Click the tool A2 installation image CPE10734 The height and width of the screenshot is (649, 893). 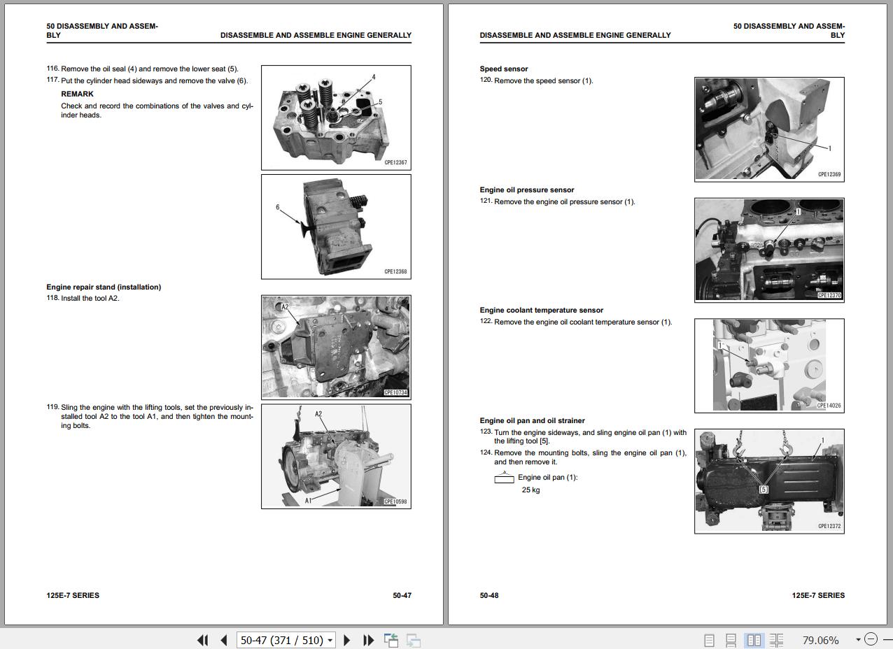[x=336, y=347]
